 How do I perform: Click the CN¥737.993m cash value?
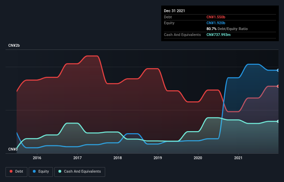click(x=218, y=35)
